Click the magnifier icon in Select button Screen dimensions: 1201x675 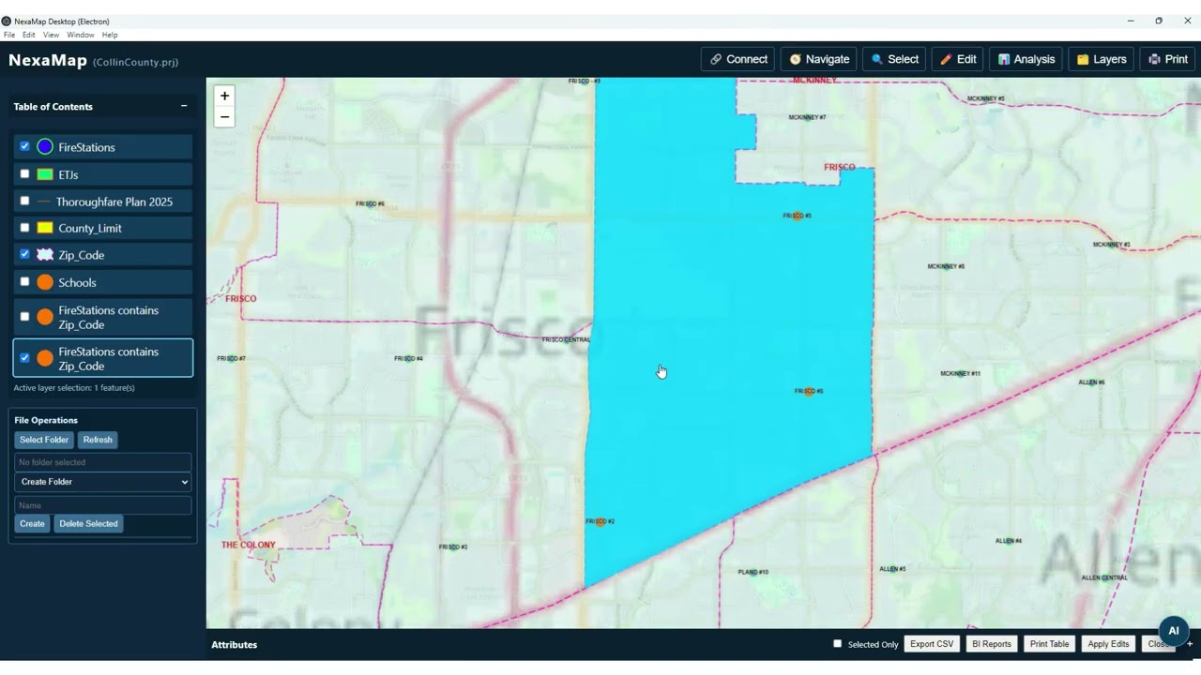click(x=877, y=59)
